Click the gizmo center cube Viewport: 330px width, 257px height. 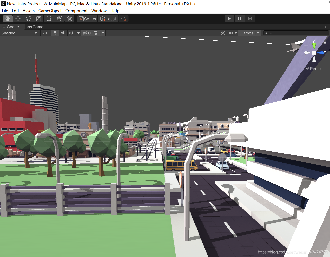point(314,53)
